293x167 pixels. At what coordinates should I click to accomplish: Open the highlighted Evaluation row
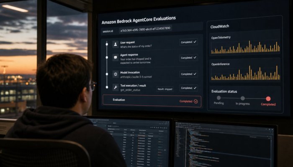152,101
